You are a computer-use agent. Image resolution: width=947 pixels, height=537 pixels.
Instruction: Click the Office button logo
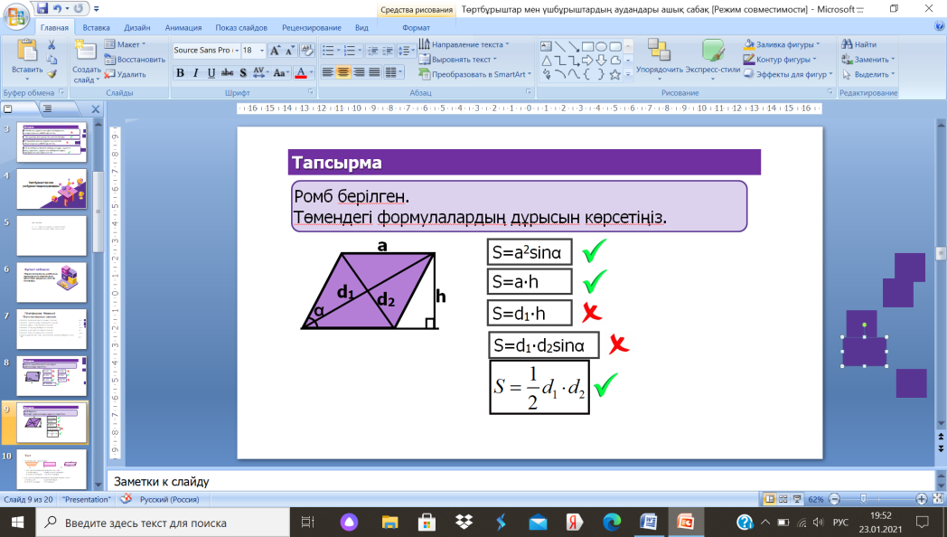16,15
